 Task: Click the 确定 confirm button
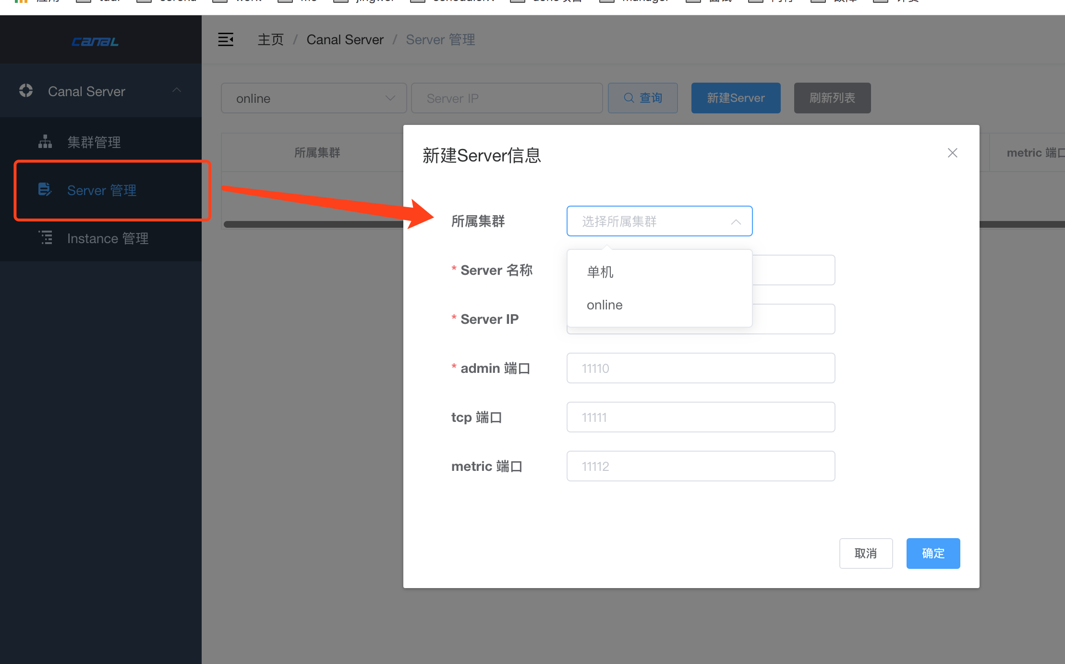click(932, 553)
